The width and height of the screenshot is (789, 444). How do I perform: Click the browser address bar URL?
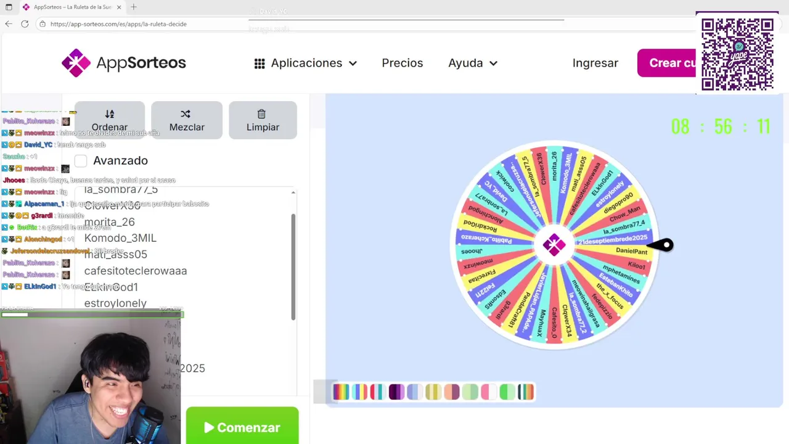[118, 24]
